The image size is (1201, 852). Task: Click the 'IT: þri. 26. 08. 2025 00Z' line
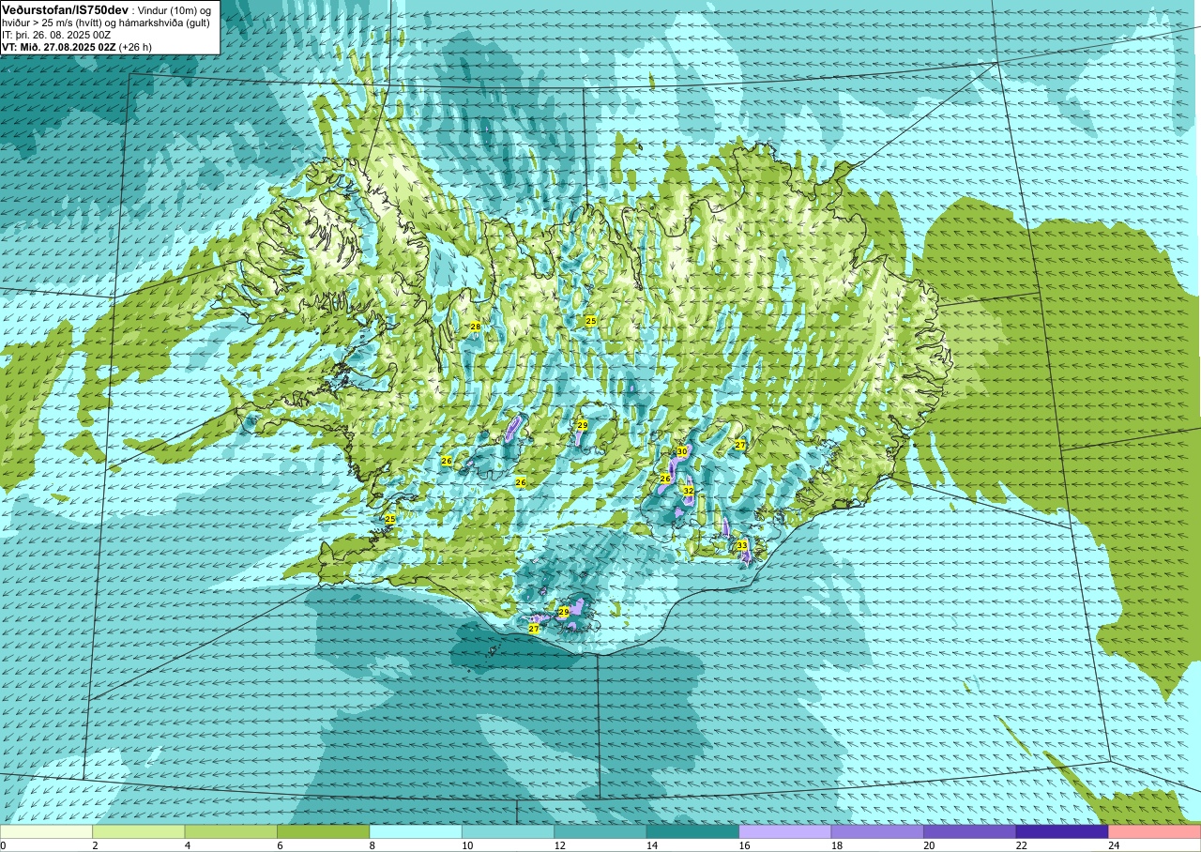56,34
